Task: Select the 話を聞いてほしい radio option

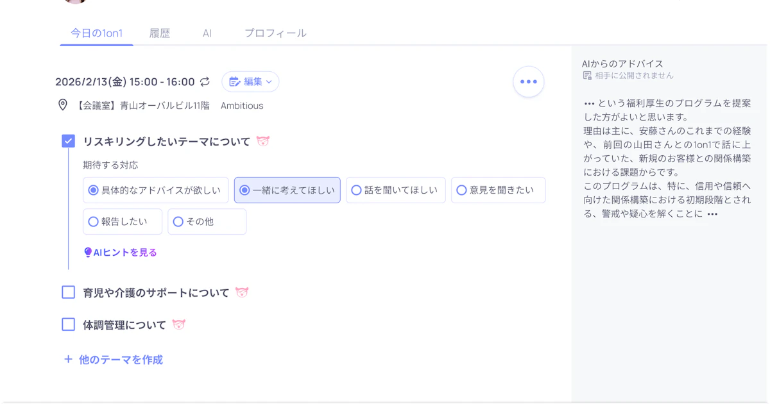Action: pyautogui.click(x=357, y=190)
